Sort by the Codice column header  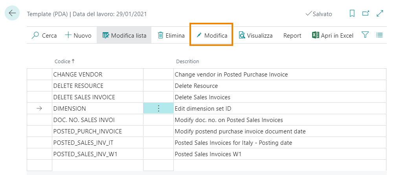tap(62, 61)
